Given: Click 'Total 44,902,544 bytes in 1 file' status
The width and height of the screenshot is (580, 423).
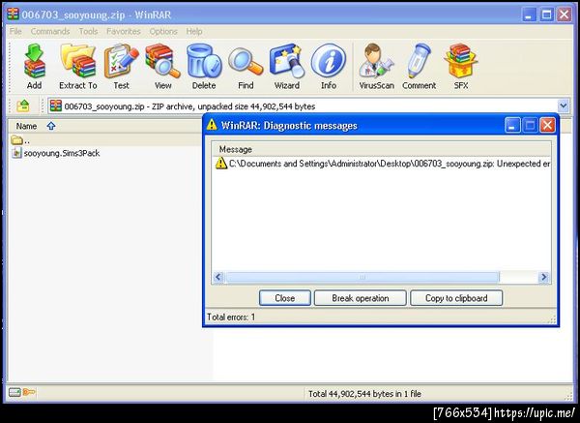Looking at the screenshot, I should pos(364,394).
